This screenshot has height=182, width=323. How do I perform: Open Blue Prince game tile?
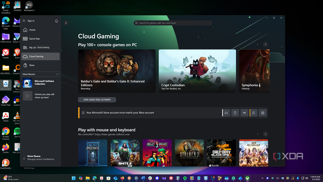pos(93,153)
